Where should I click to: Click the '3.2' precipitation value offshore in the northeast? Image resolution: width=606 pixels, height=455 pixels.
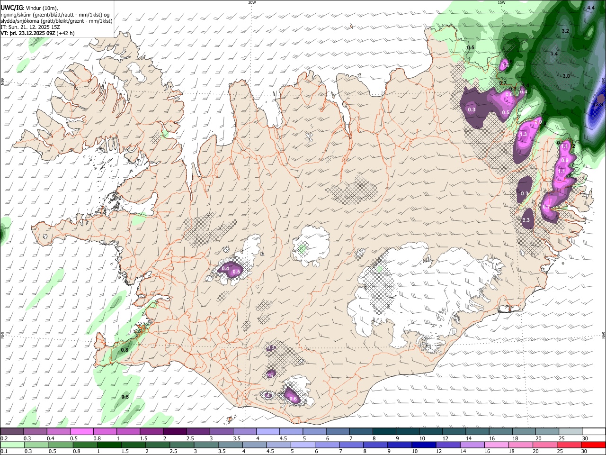[565, 31]
